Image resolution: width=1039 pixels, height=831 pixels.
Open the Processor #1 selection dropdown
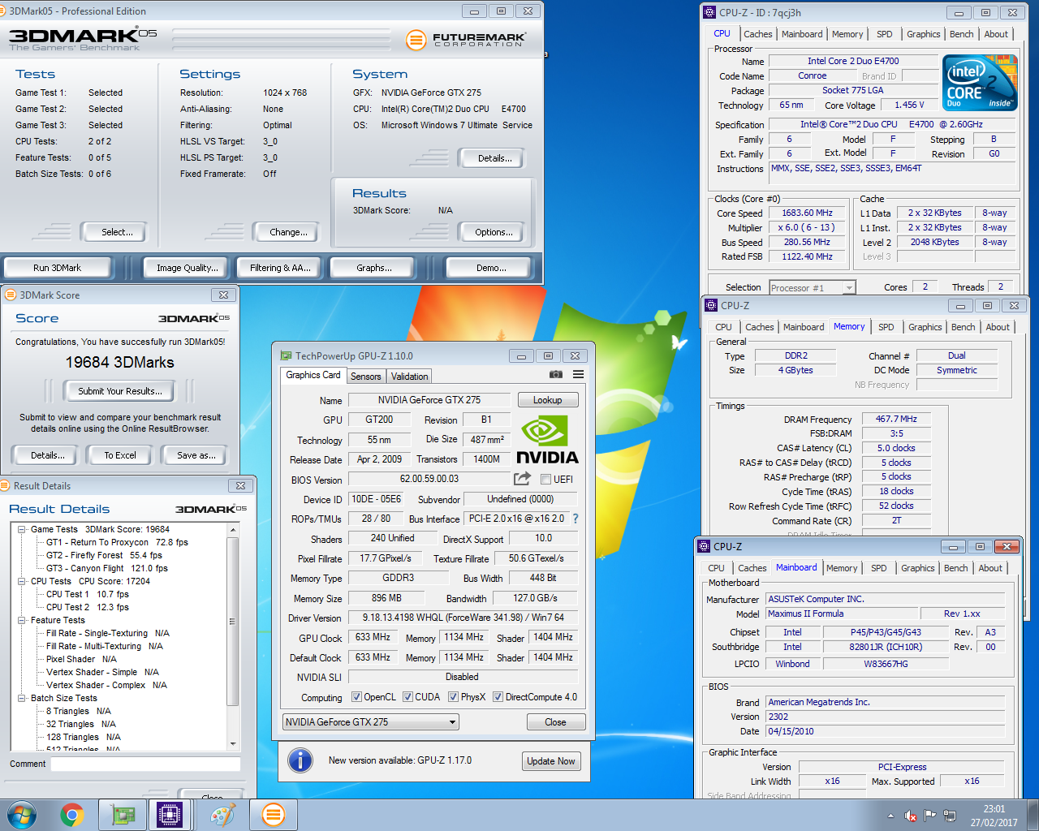(812, 287)
